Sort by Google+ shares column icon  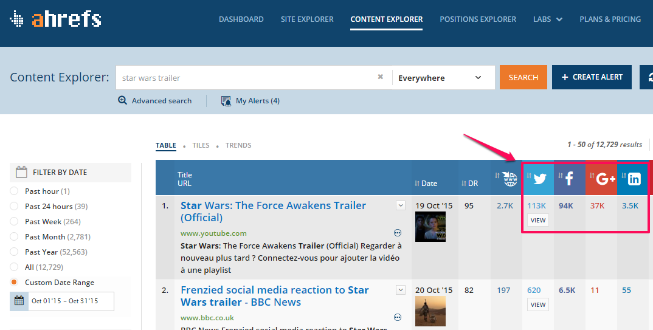pos(606,179)
